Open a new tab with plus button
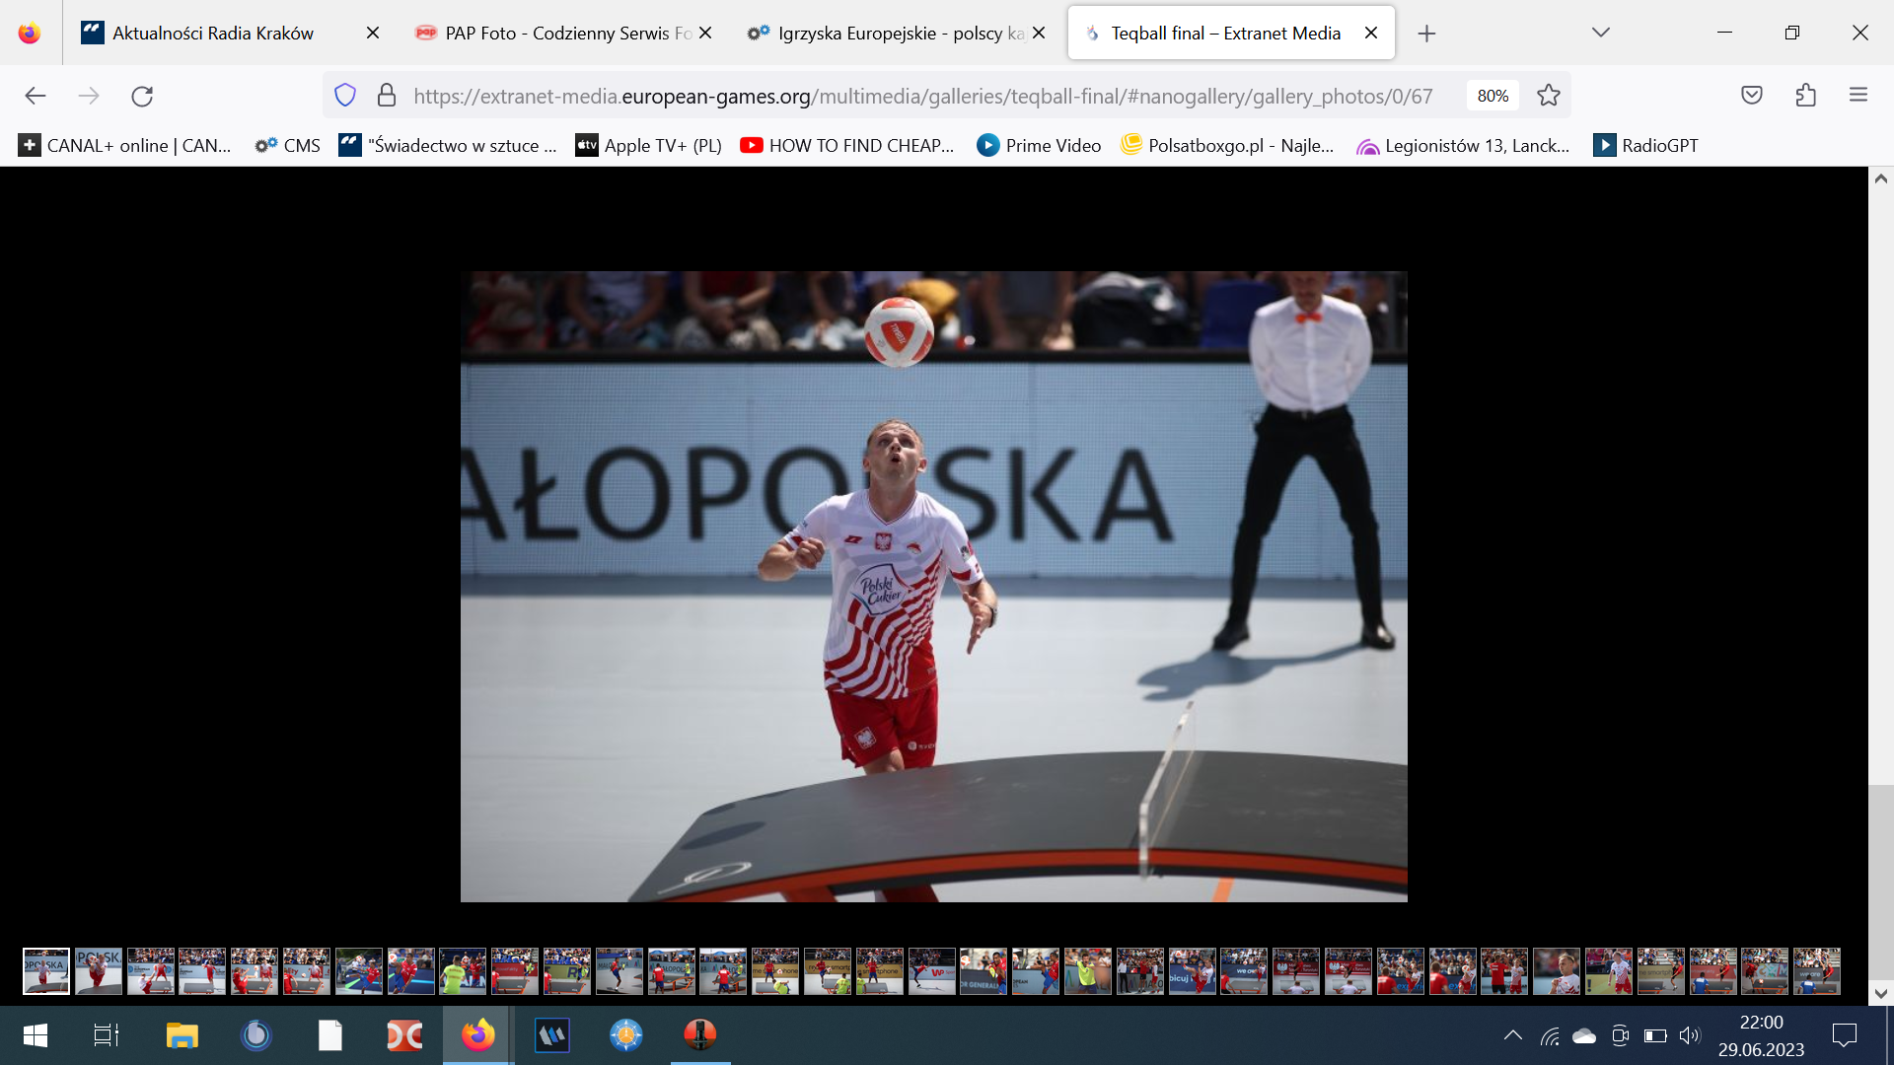Viewport: 1894px width, 1065px height. click(x=1426, y=34)
